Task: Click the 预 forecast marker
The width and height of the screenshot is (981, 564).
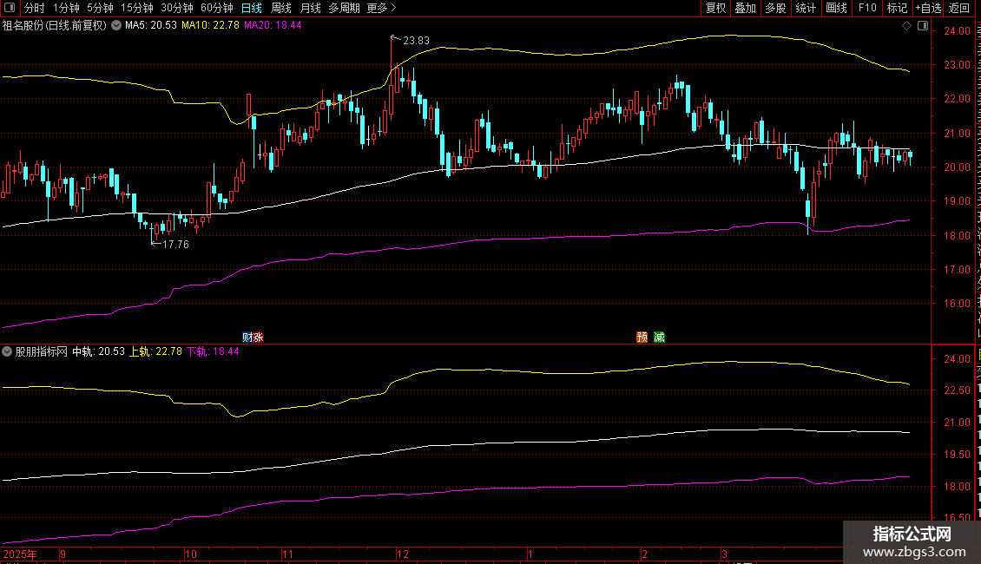Action: (642, 337)
